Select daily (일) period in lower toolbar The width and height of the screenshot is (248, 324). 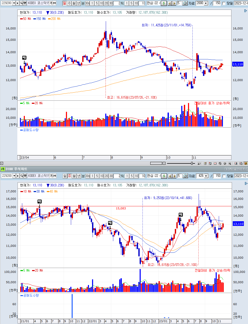(65, 176)
